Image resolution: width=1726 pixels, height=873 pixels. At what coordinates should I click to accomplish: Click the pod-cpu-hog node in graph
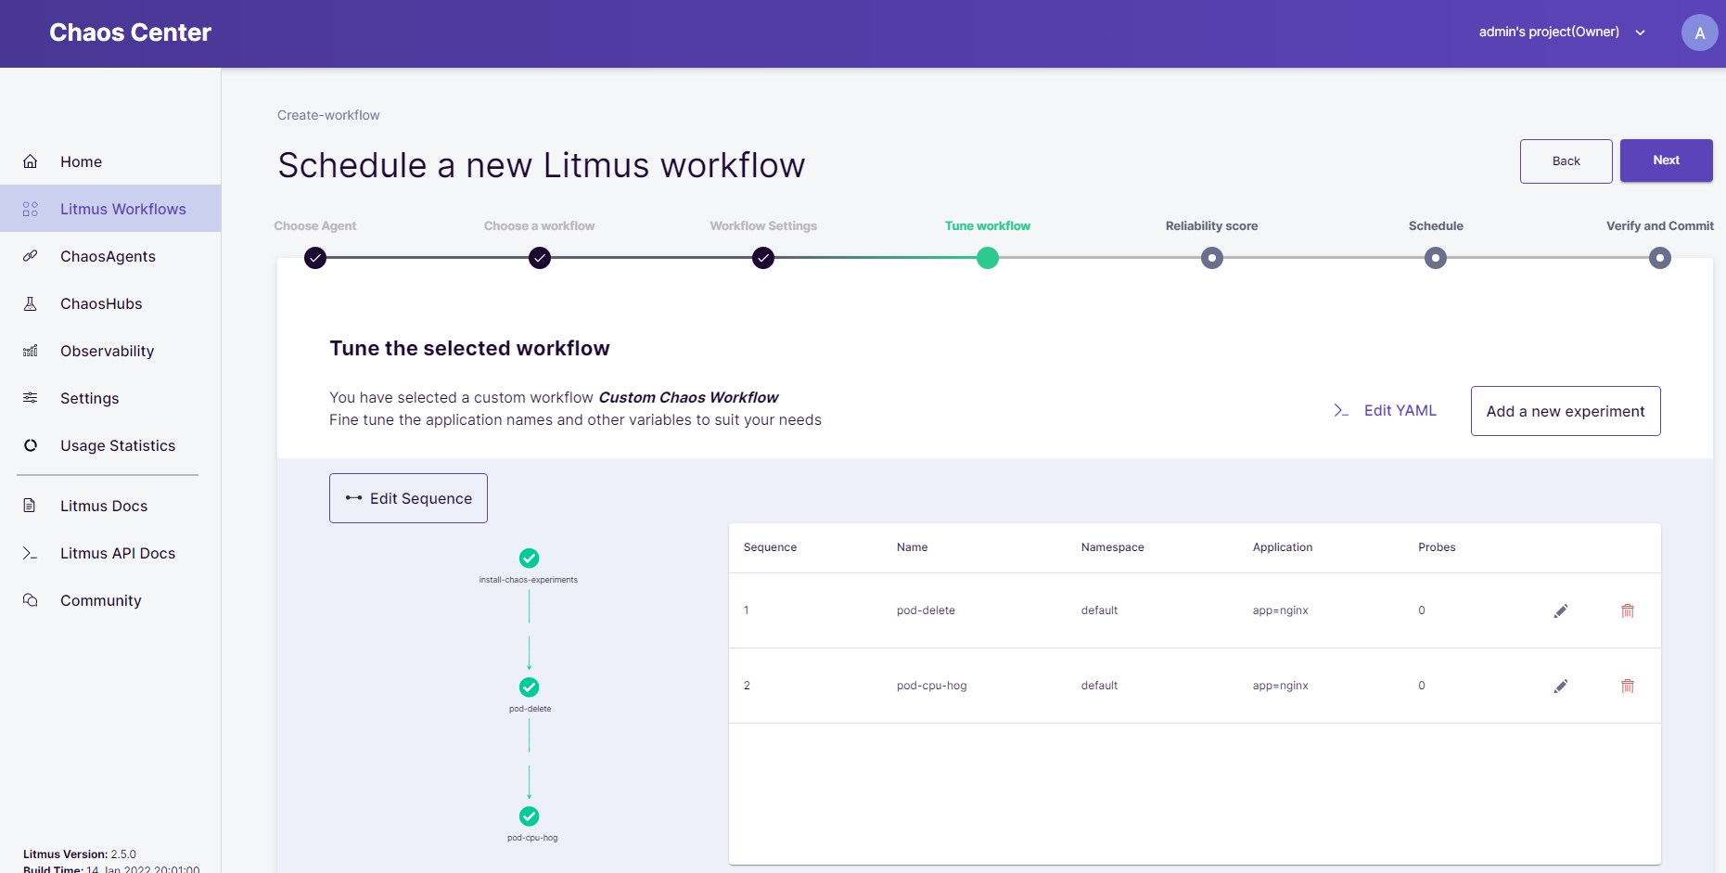(x=529, y=816)
